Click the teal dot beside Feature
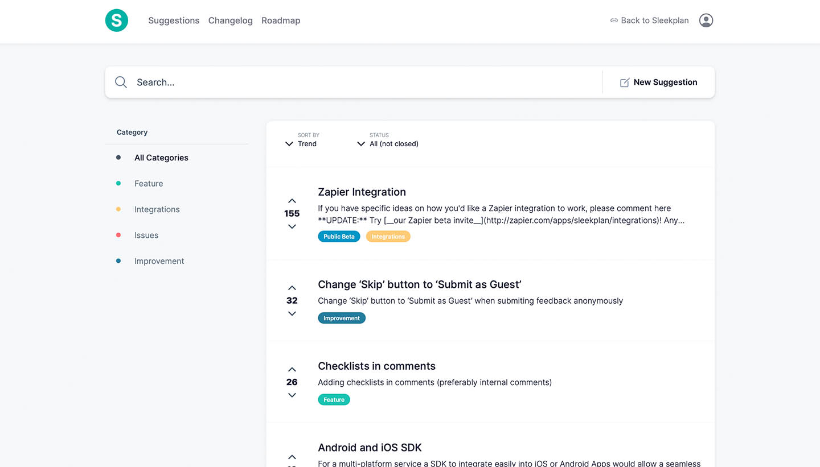The image size is (820, 467). pyautogui.click(x=118, y=183)
